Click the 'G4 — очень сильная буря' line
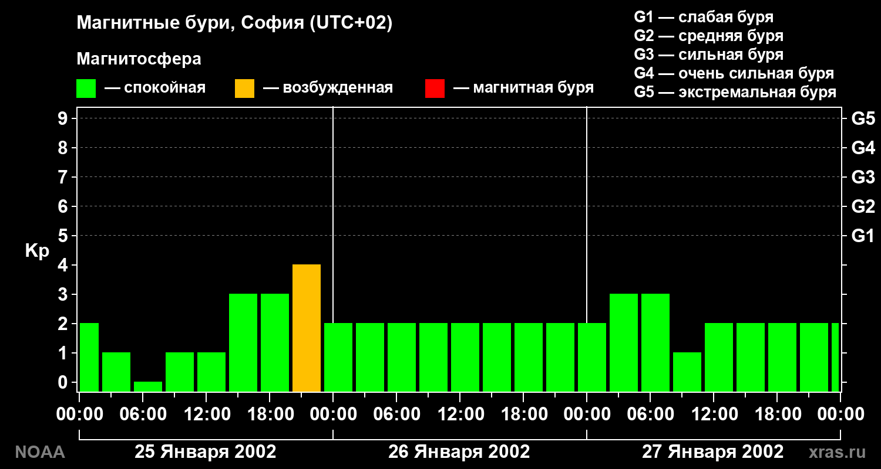 pyautogui.click(x=734, y=73)
